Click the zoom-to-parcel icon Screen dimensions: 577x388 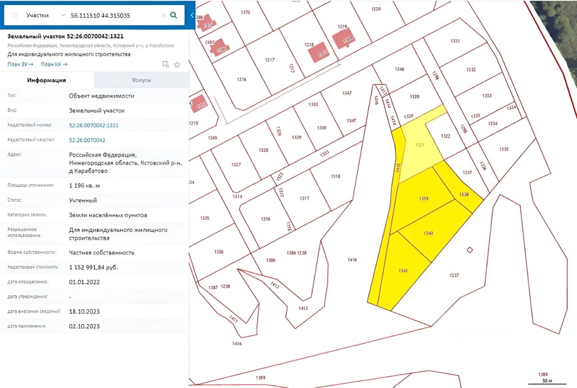click(166, 65)
